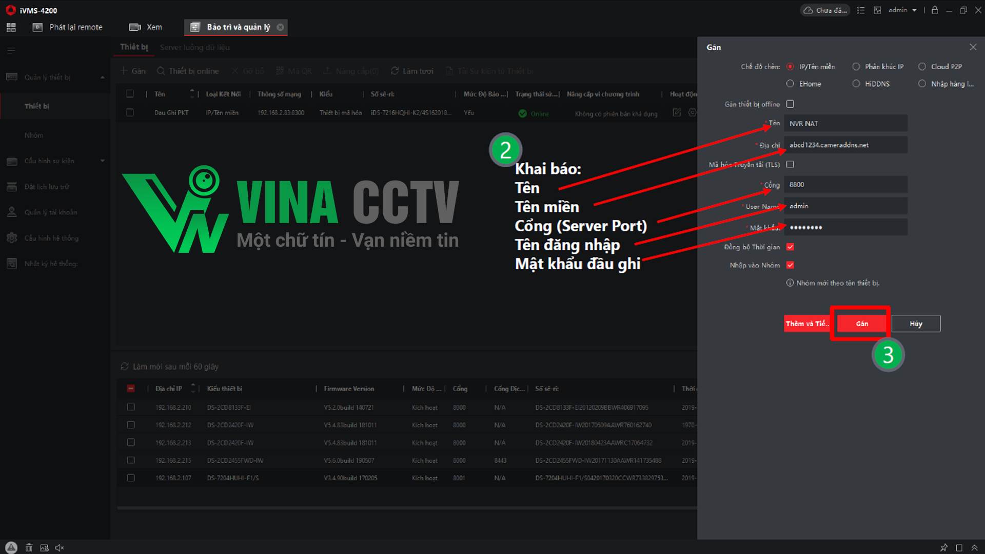
Task: Open the main menu grid icon
Action: [11, 27]
